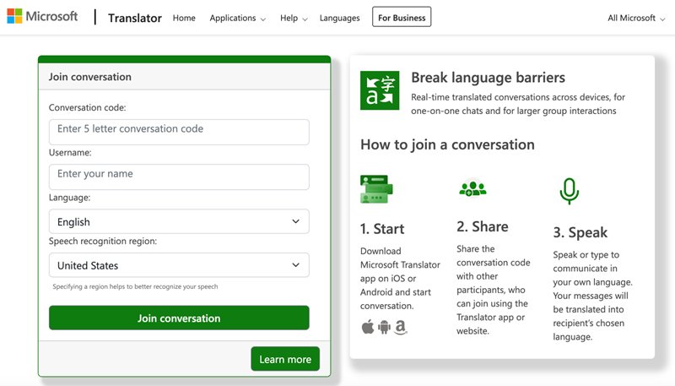The height and width of the screenshot is (386, 675).
Task: Click the 'Username:' label
Action: pyautogui.click(x=70, y=153)
